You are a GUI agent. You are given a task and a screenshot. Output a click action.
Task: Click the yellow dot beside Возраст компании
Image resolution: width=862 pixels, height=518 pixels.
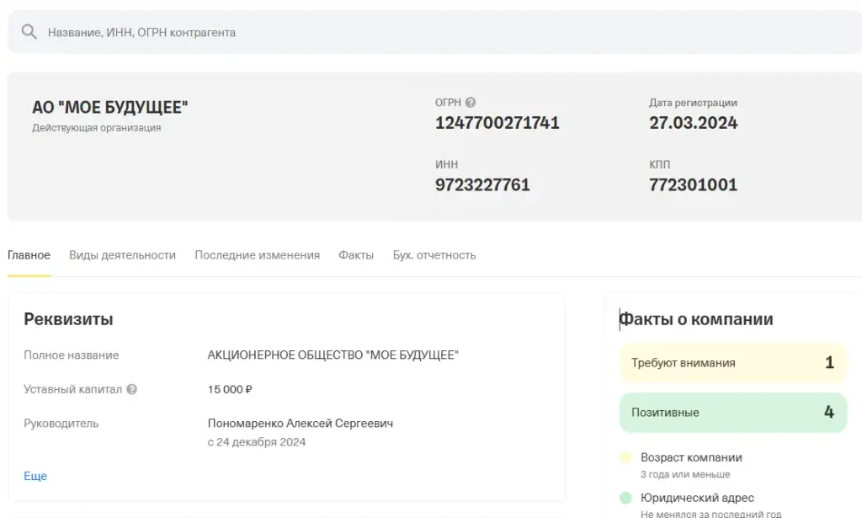pos(625,457)
